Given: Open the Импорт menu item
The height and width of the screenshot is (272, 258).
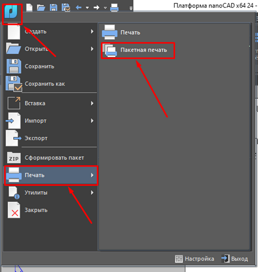Looking at the screenshot, I should coord(50,121).
